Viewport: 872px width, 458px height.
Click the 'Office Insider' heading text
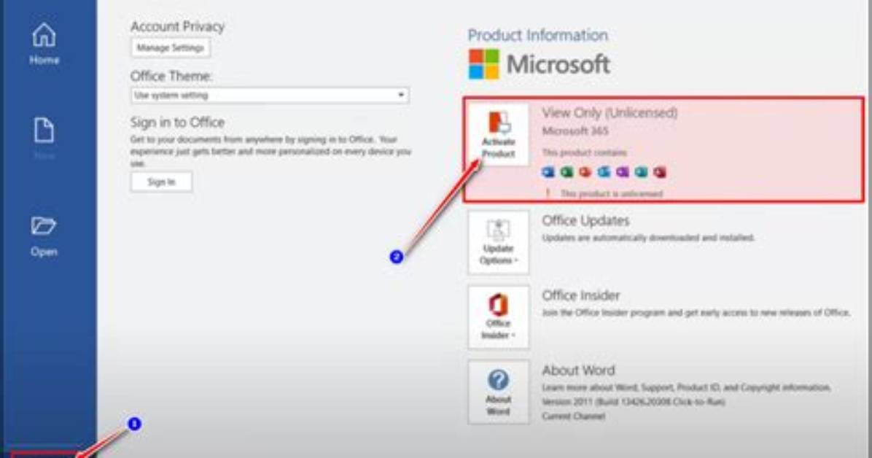click(580, 295)
